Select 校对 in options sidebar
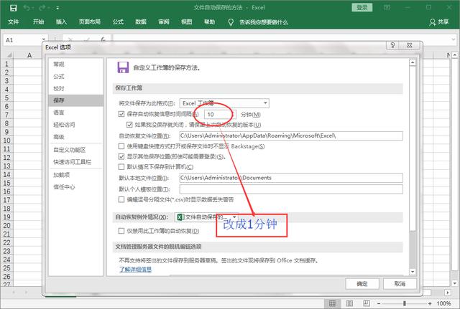The image size is (460, 309). pyautogui.click(x=75, y=88)
